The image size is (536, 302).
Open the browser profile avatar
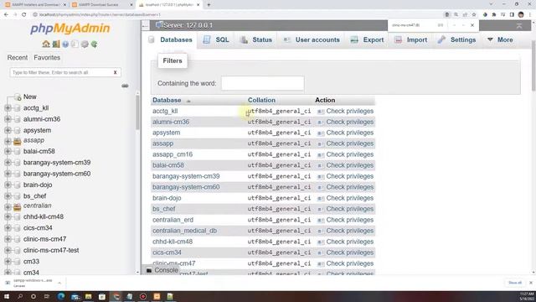click(x=521, y=15)
